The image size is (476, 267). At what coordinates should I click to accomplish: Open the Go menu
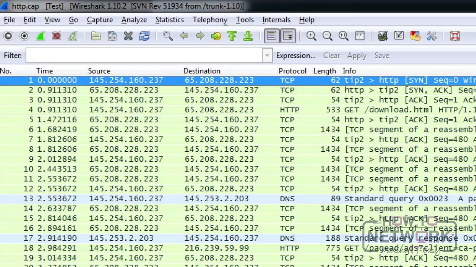pyautogui.click(x=73, y=20)
